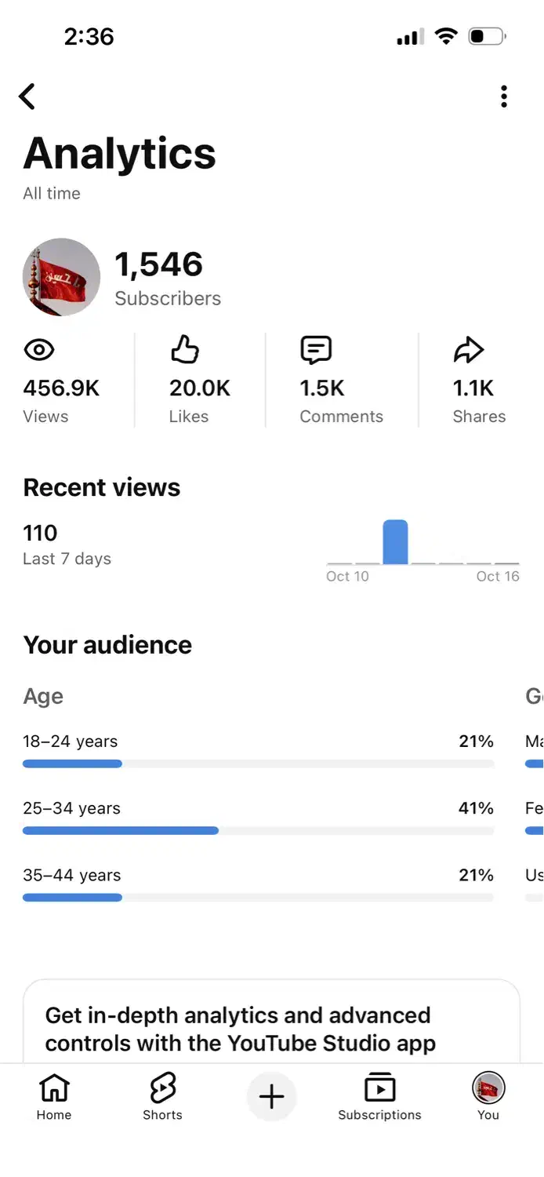Tap the Views eye icon
This screenshot has height=1177, width=544.
point(38,350)
